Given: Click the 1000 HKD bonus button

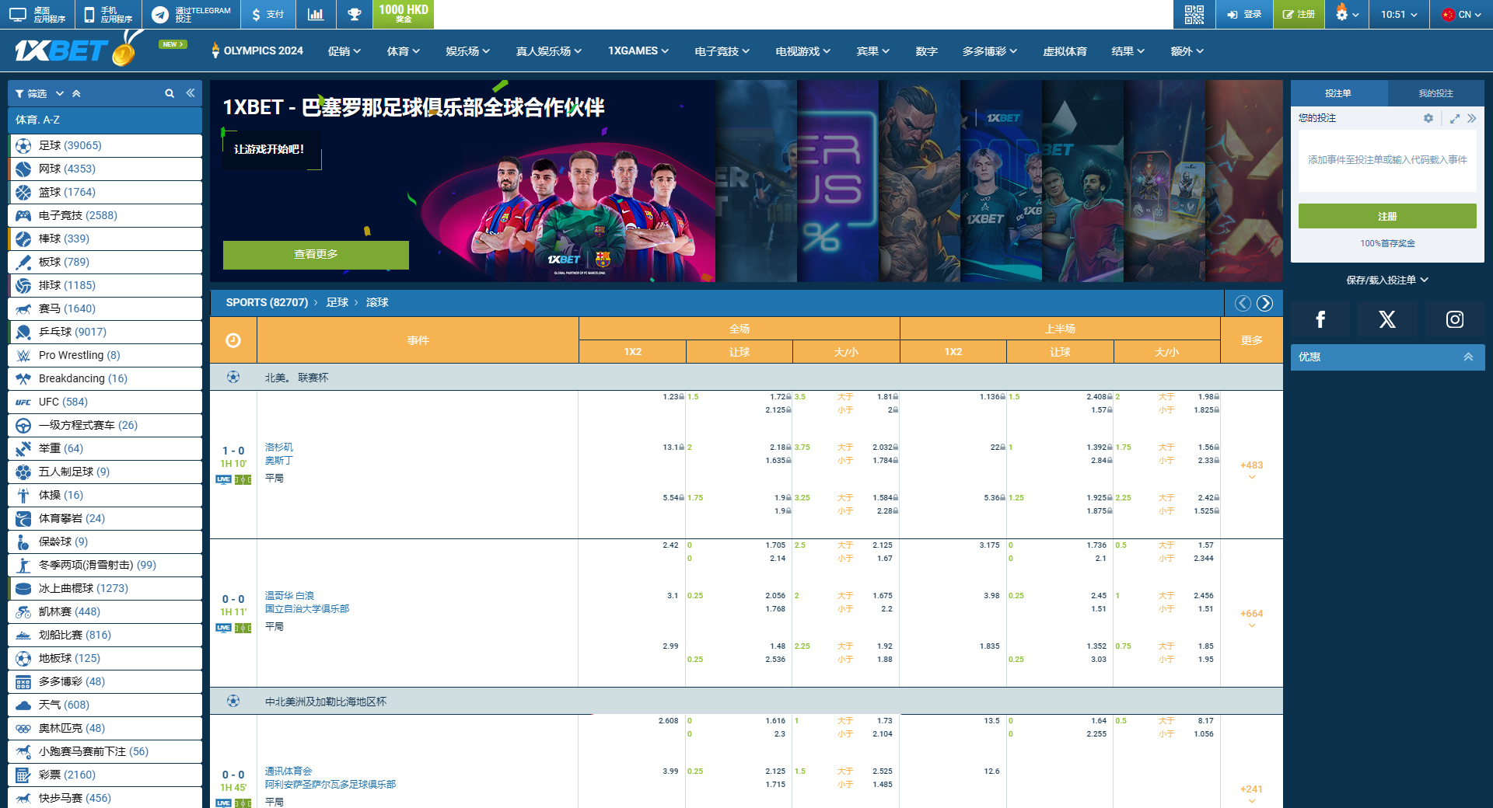Looking at the screenshot, I should 404,13.
